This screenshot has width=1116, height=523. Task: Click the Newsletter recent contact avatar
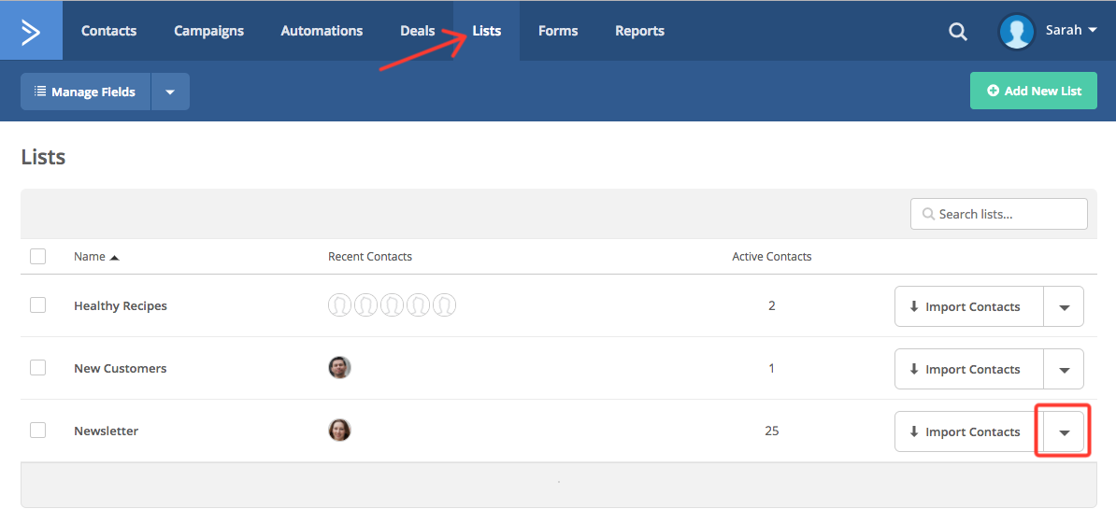(x=339, y=431)
